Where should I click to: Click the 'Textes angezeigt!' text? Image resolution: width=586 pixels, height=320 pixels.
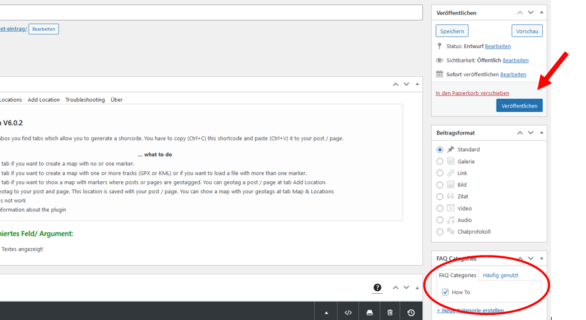tap(22, 249)
